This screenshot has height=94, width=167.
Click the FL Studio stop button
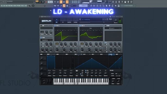43,2
